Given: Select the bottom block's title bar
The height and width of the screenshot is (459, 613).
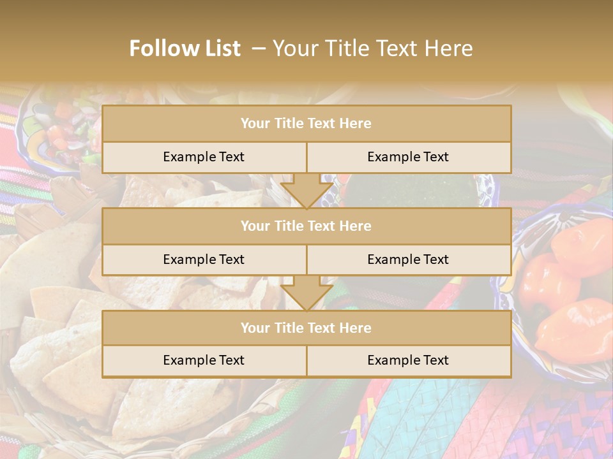Looking at the screenshot, I should point(306,328).
